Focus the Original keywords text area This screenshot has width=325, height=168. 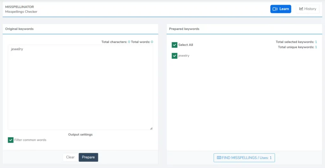pyautogui.click(x=80, y=88)
